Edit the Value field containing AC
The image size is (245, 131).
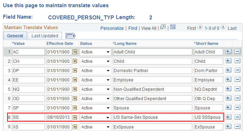tap(28, 52)
